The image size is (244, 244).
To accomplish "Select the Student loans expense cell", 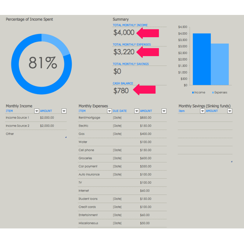I will tap(88, 199).
